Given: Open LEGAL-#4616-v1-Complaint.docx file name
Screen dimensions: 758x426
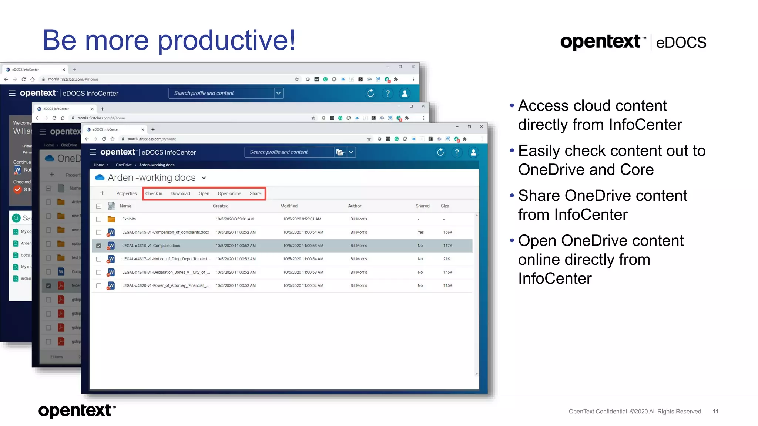Looking at the screenshot, I should tap(151, 246).
